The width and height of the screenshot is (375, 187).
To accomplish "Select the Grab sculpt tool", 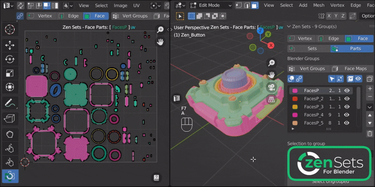I will (10, 134).
